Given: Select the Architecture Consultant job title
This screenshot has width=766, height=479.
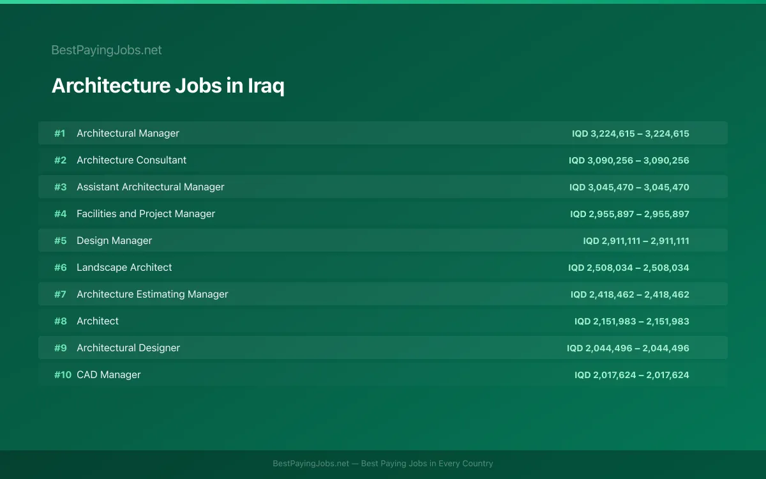Looking at the screenshot, I should (131, 160).
